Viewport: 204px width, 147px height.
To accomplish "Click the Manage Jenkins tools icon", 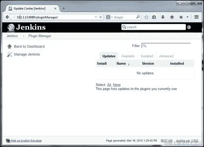I will point(9,54).
